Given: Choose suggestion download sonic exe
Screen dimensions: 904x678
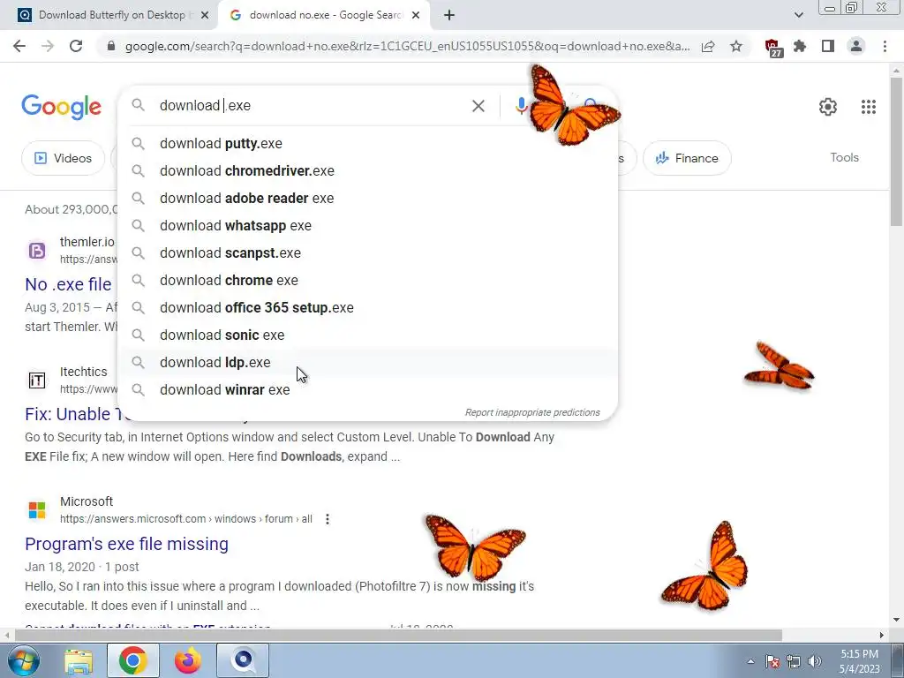Looking at the screenshot, I should click(x=367, y=335).
